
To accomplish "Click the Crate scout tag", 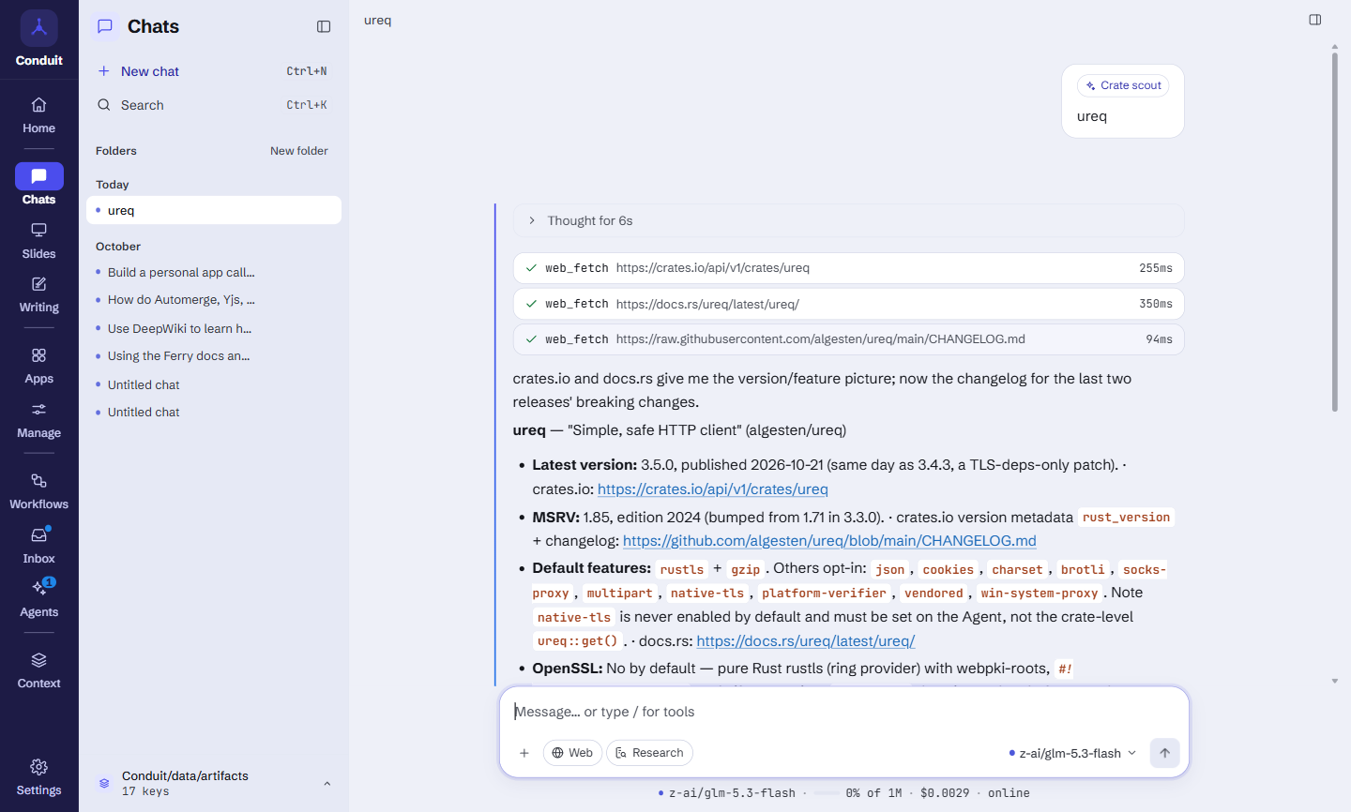I will click(1123, 85).
